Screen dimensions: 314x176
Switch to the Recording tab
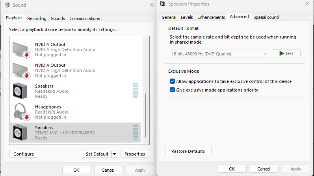(x=37, y=18)
